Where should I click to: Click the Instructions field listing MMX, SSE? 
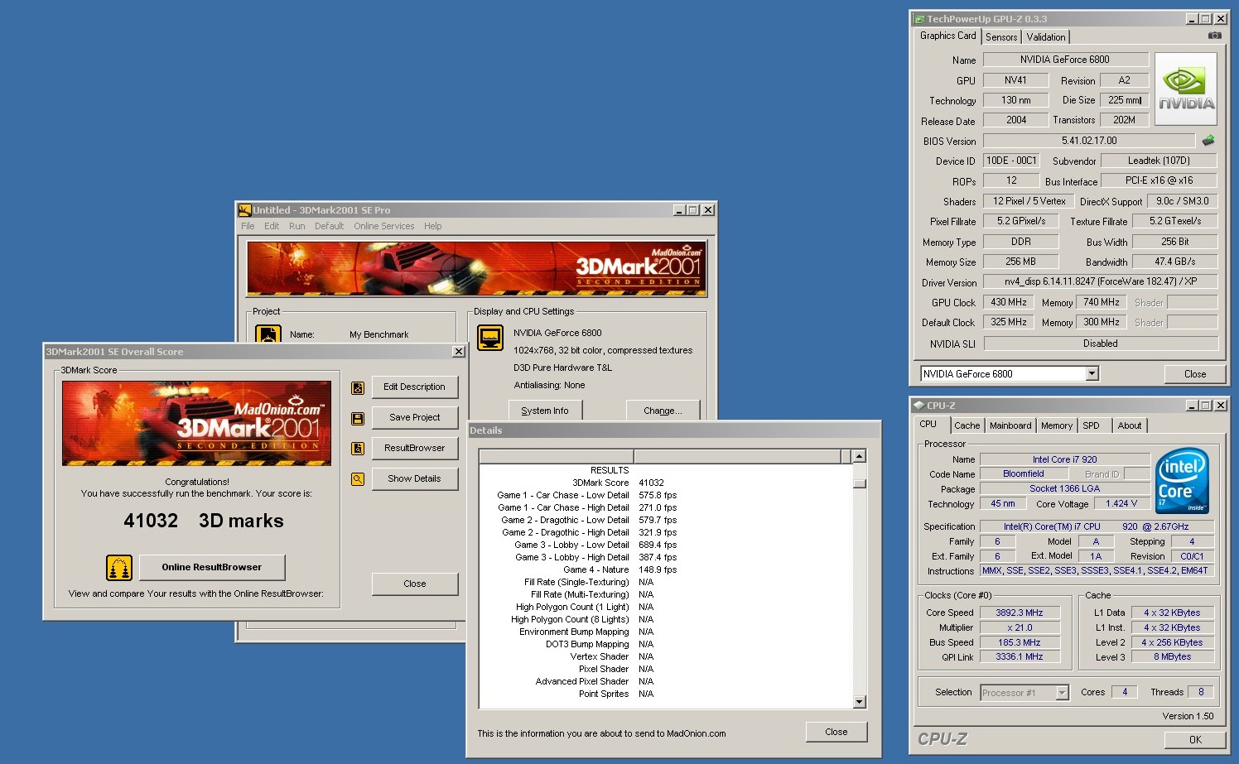(1097, 570)
